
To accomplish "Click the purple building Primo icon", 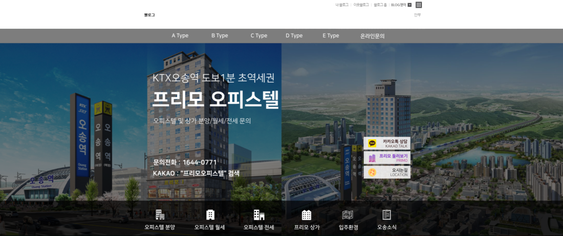I will (x=372, y=158).
